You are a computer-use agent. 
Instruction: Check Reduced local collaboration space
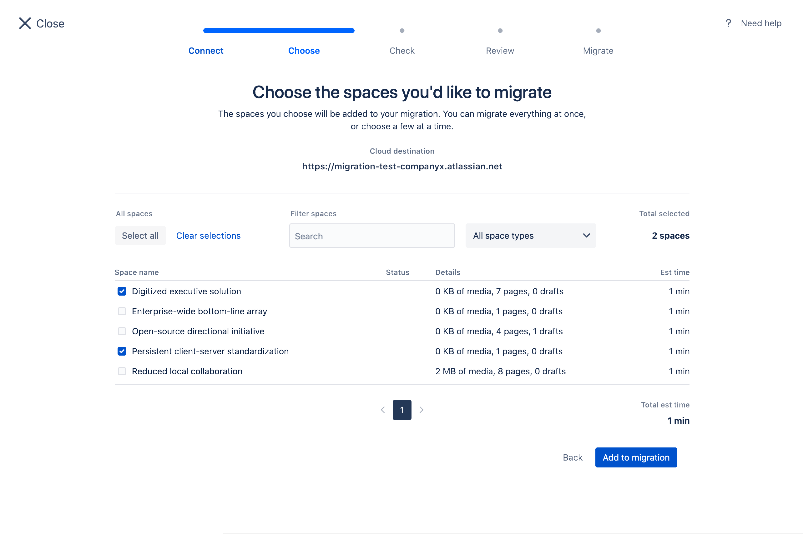pyautogui.click(x=122, y=371)
